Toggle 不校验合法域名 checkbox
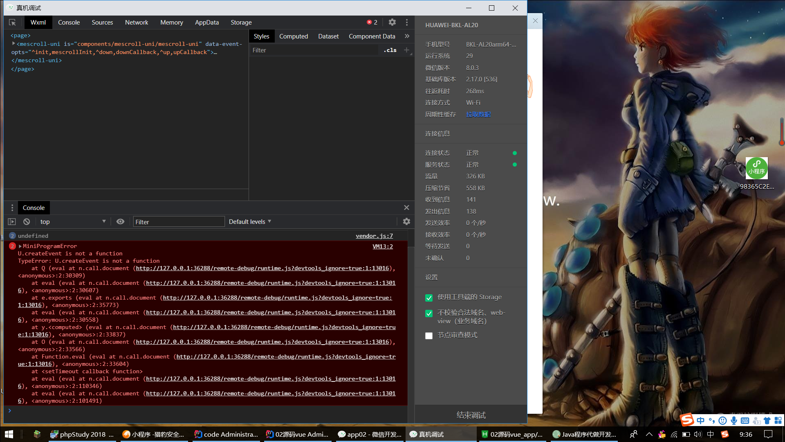 429,313
